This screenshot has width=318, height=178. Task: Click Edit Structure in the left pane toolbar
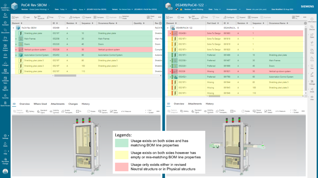39,17
